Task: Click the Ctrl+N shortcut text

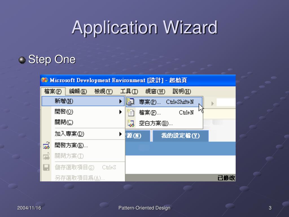Action: click(x=186, y=112)
